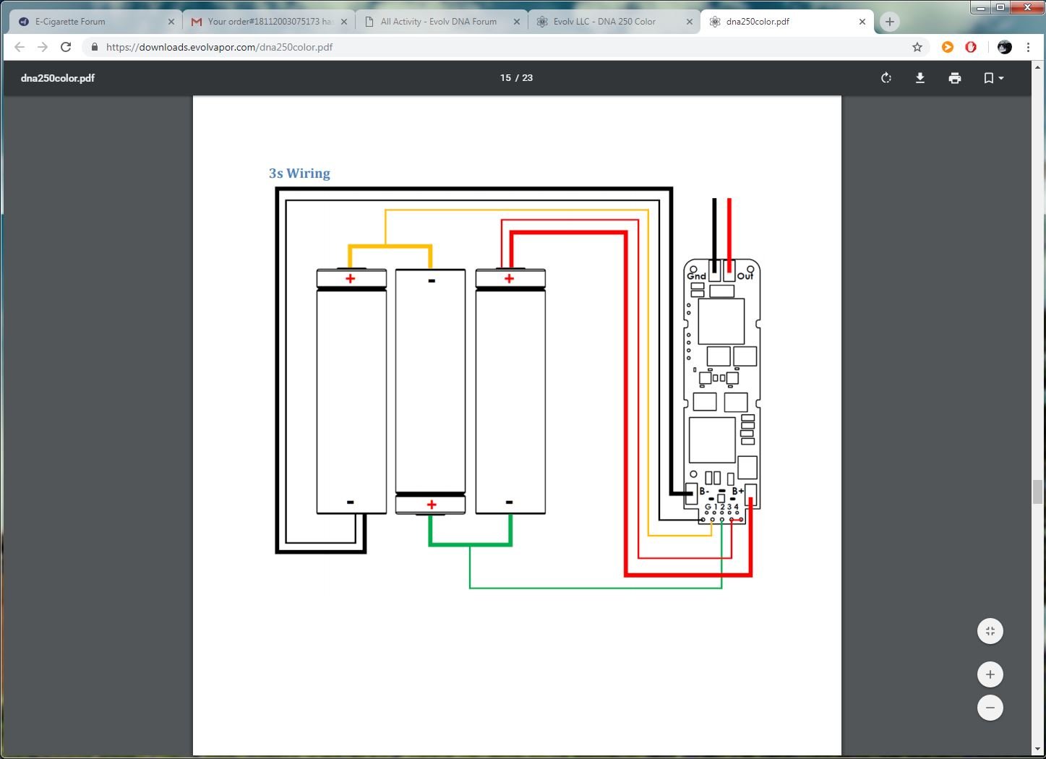
Task: Click the orange extension icon
Action: pyautogui.click(x=948, y=47)
